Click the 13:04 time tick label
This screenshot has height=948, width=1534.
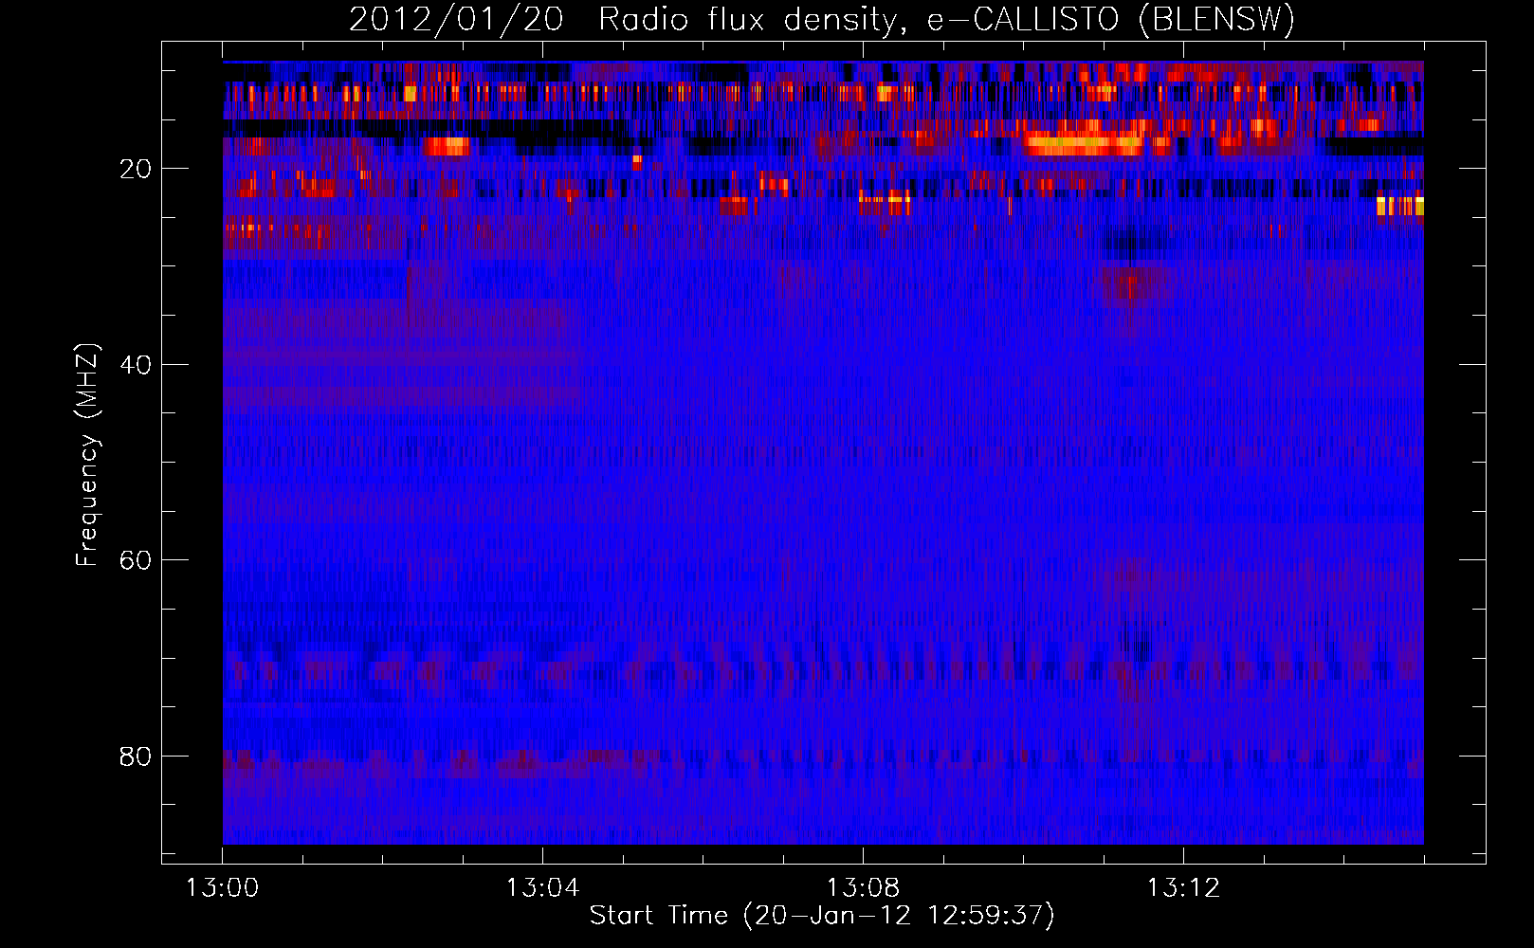pos(542,888)
